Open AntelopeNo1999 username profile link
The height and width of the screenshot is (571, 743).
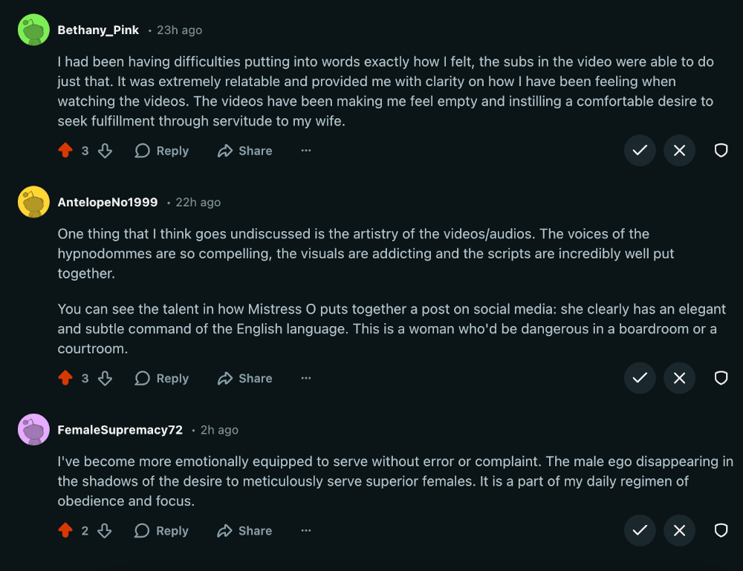pos(108,202)
